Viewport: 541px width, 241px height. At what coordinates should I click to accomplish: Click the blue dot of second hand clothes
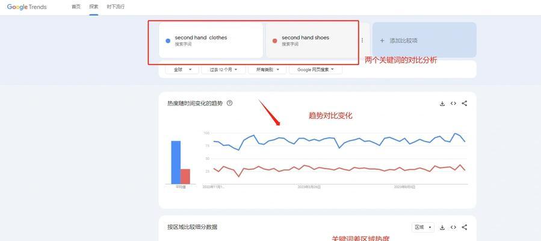pos(168,41)
